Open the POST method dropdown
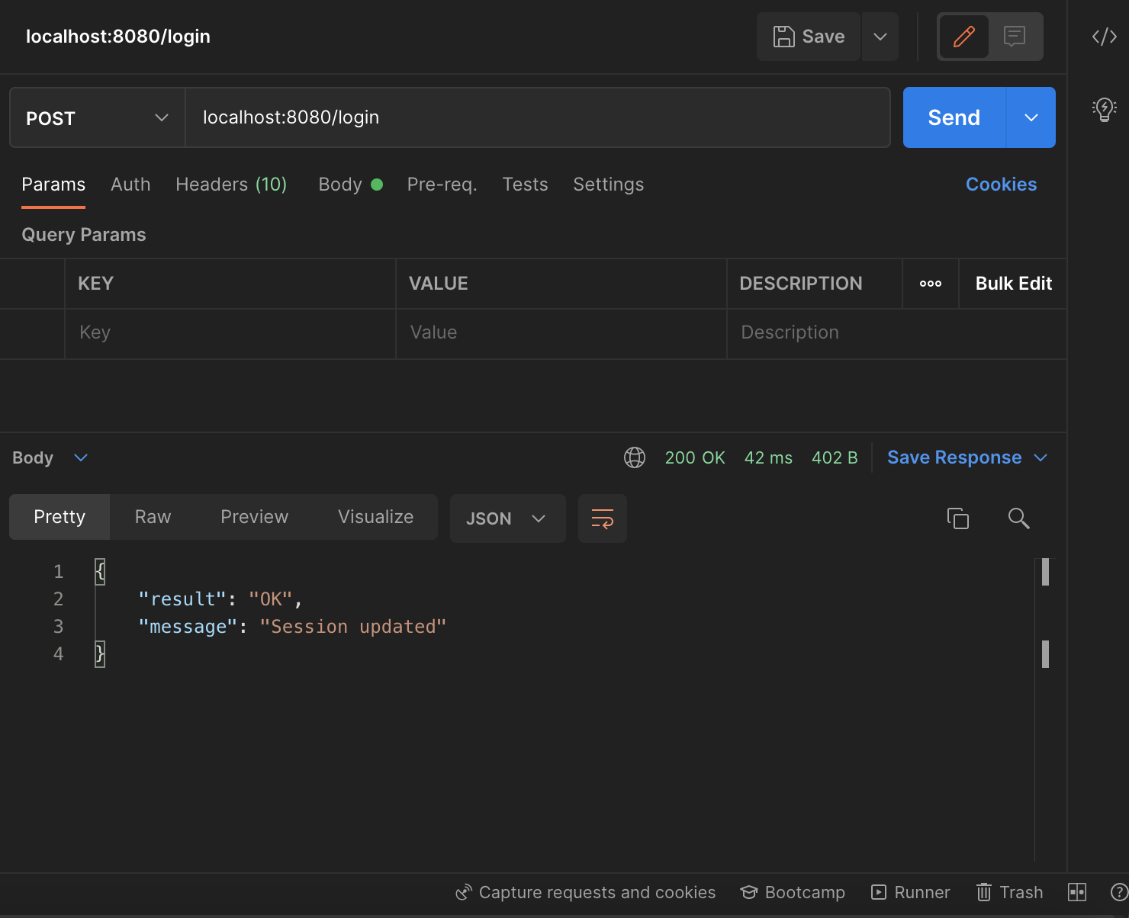The height and width of the screenshot is (918, 1129). coord(97,117)
